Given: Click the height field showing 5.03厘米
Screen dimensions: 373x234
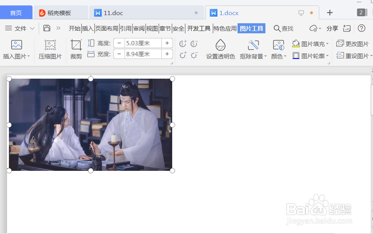Looking at the screenshot, I should click(143, 43).
